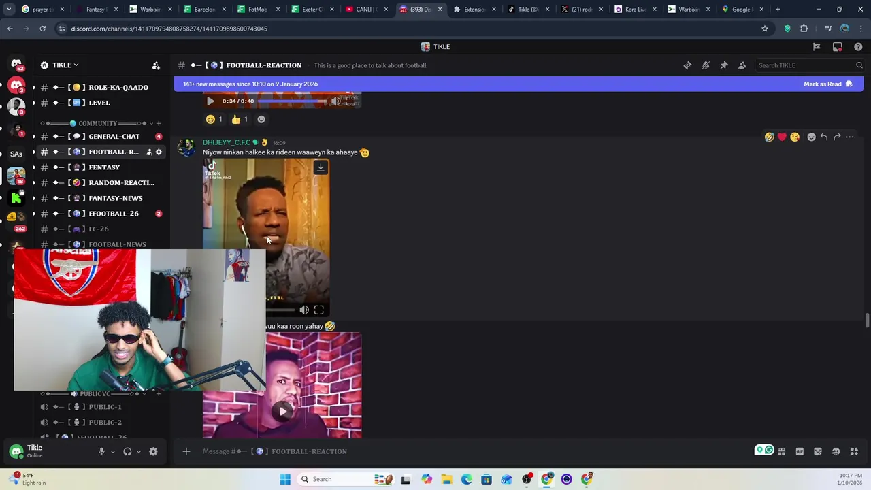The height and width of the screenshot is (490, 871).
Task: Mute the TikTok video volume
Action: click(304, 310)
